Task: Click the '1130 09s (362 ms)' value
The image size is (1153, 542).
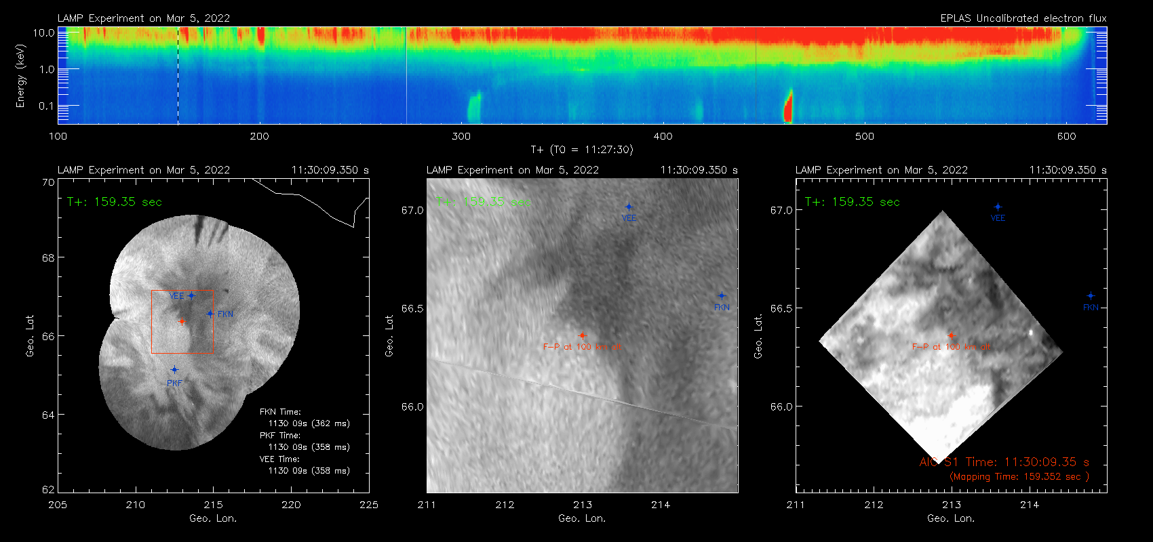Action: click(x=309, y=423)
